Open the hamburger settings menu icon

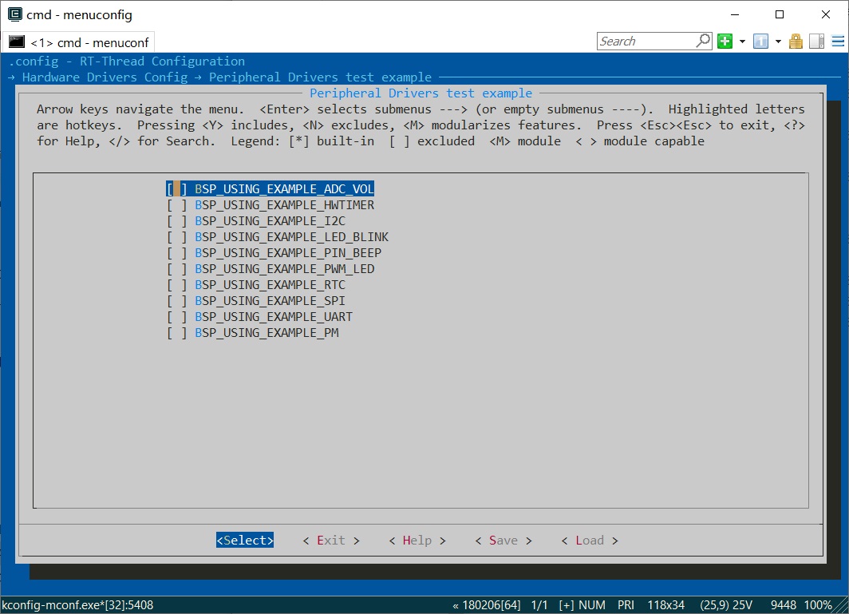[835, 42]
